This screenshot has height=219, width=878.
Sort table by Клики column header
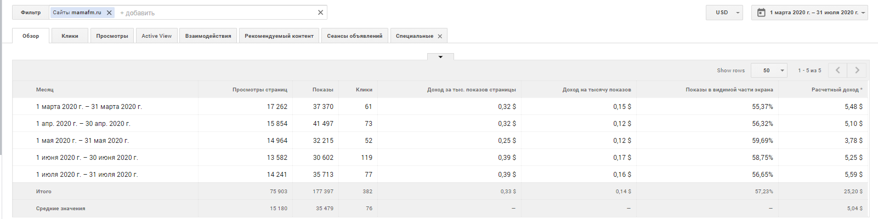(x=364, y=90)
